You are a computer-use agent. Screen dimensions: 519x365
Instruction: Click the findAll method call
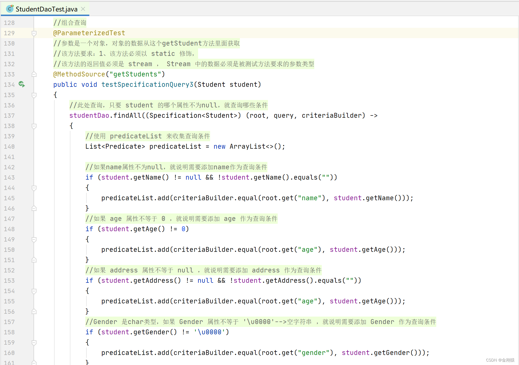coord(127,115)
